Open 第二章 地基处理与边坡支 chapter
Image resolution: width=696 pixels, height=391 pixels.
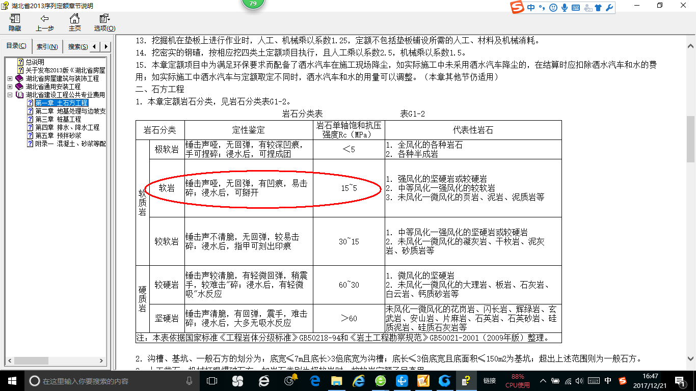pos(70,111)
